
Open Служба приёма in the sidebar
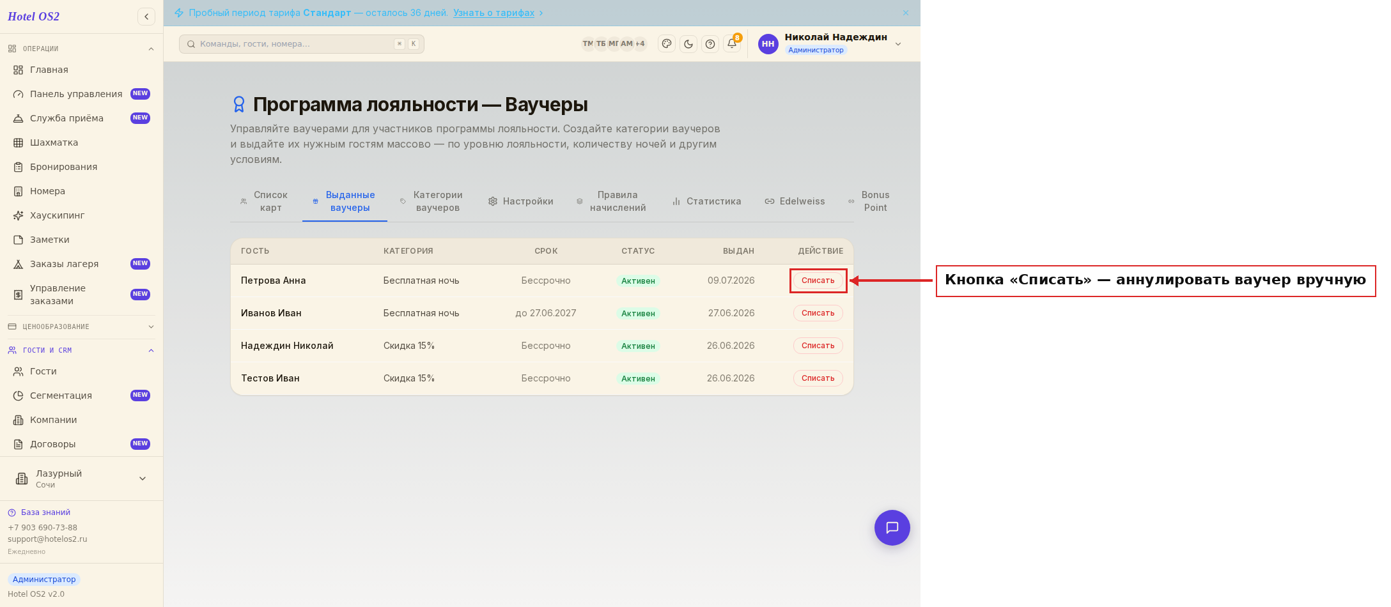click(x=81, y=118)
